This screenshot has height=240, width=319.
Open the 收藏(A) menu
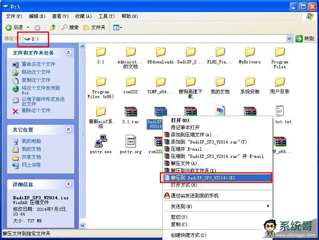(83, 16)
